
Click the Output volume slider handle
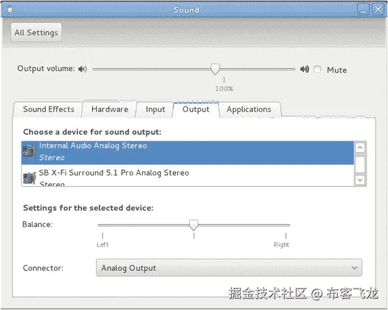coord(215,69)
